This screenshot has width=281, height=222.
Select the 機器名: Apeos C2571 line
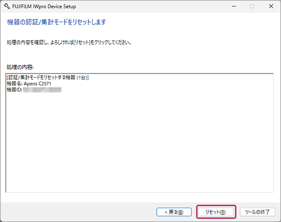click(x=29, y=84)
